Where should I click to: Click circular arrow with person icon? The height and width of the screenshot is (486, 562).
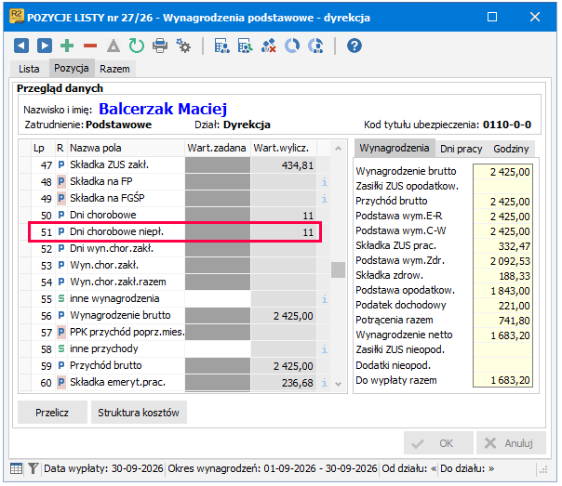[315, 46]
